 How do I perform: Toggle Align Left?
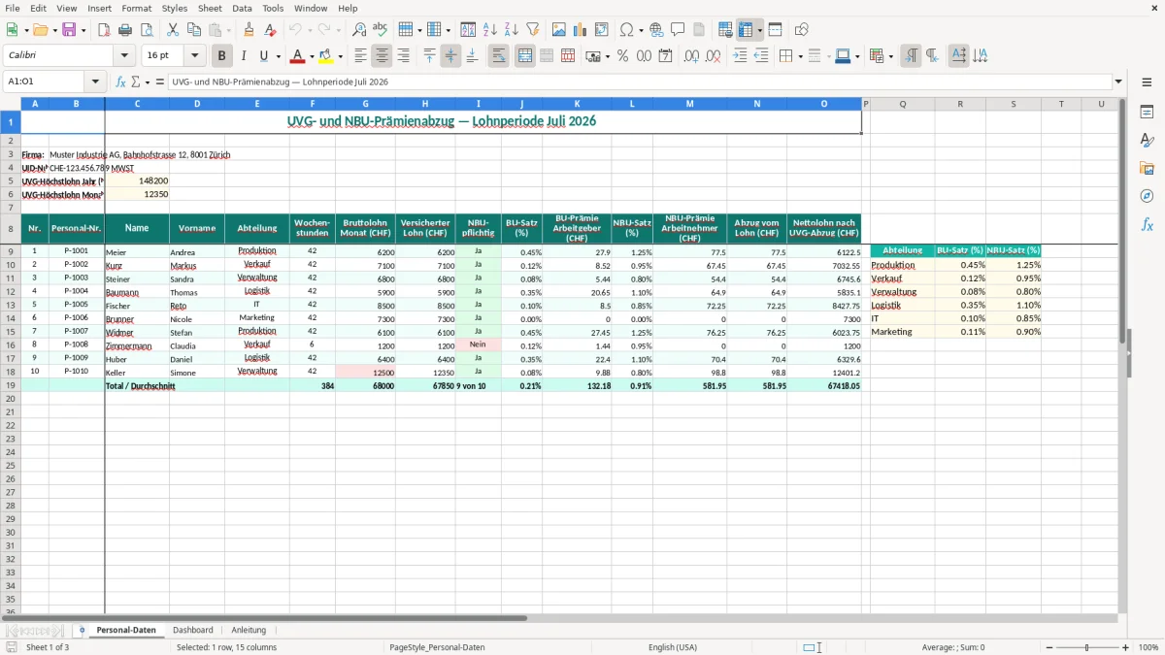(361, 56)
